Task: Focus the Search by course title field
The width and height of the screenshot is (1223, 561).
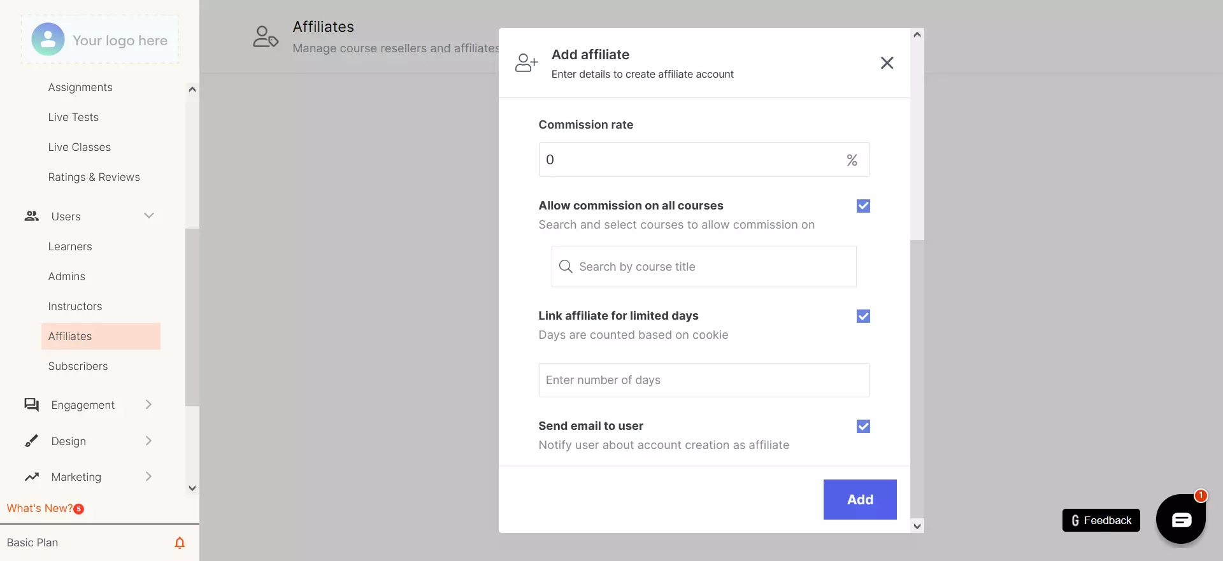Action: (704, 267)
